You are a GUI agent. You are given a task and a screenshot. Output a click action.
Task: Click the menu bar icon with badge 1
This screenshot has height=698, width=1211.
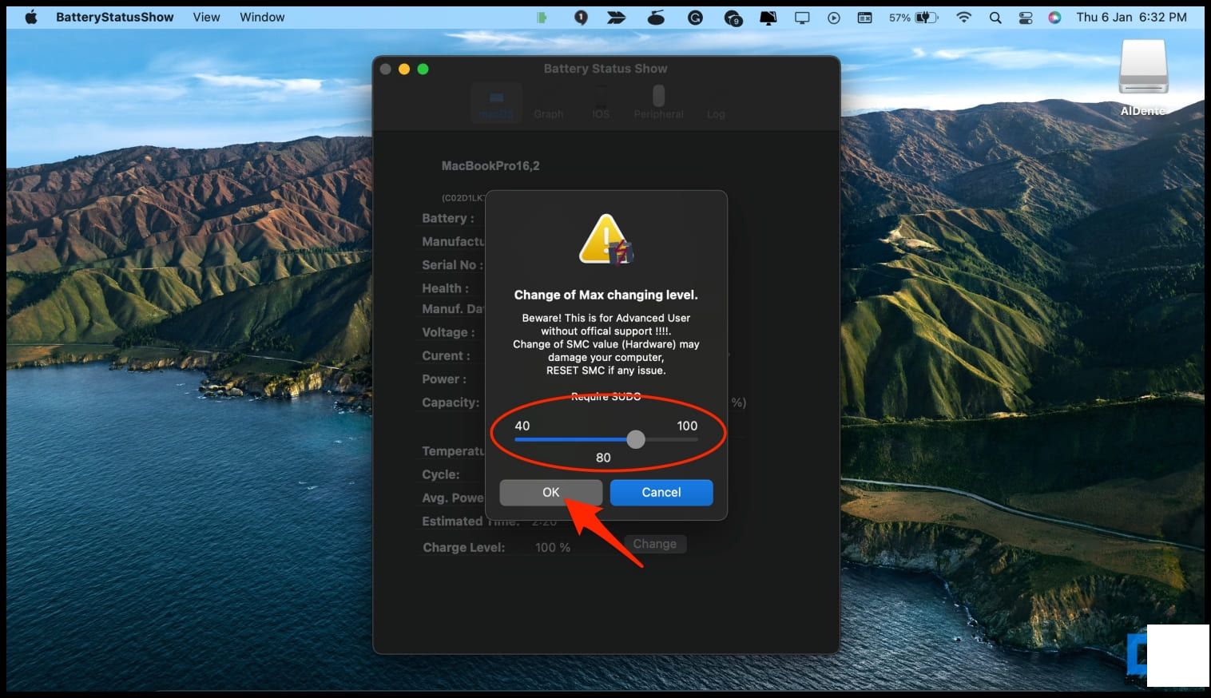click(581, 17)
